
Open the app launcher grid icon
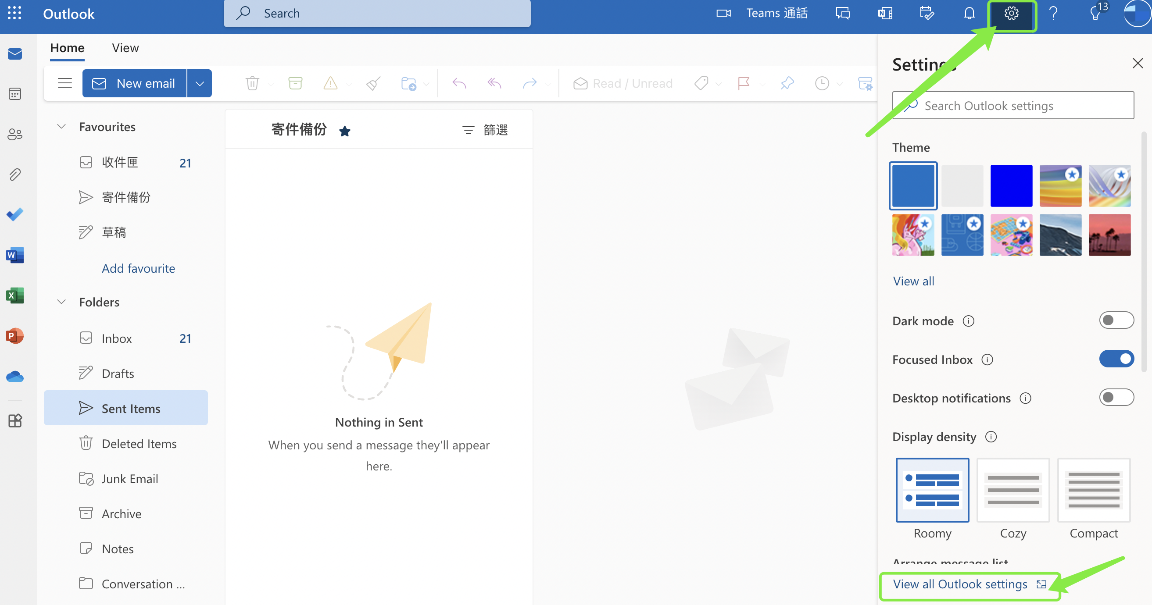pos(14,14)
